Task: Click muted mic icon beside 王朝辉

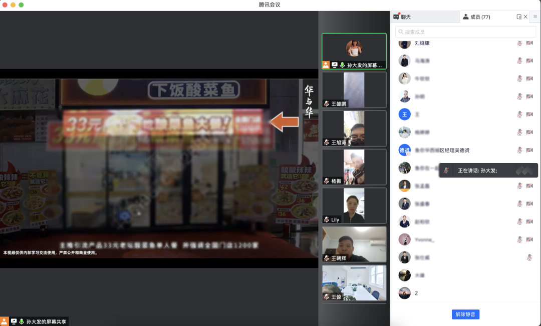Action: [x=327, y=258]
